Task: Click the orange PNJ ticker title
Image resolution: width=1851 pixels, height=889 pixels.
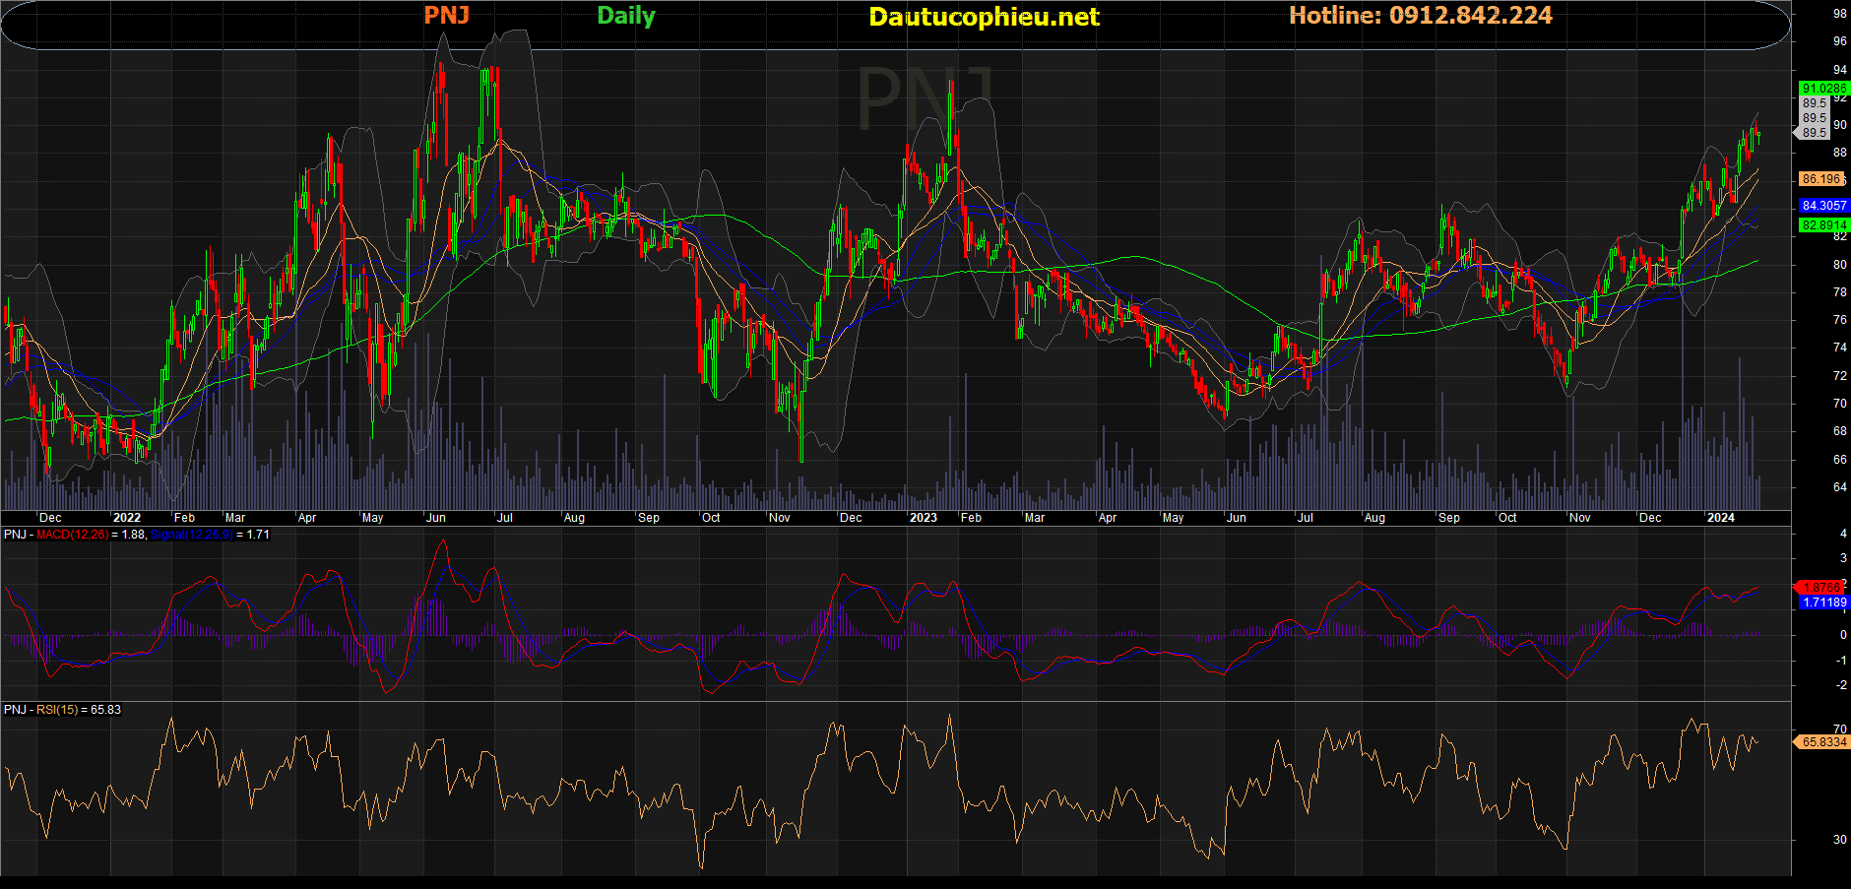Action: click(446, 16)
